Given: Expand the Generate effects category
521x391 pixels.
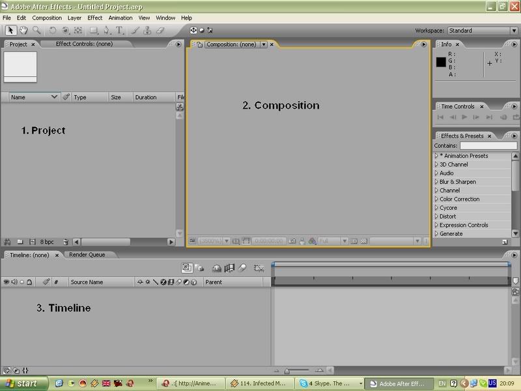Looking at the screenshot, I should pyautogui.click(x=436, y=233).
